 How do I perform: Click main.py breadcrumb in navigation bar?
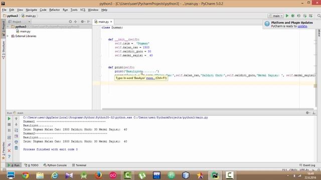29,15
